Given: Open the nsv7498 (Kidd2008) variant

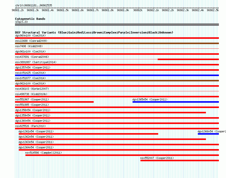Looking at the screenshot, I should [29, 46].
